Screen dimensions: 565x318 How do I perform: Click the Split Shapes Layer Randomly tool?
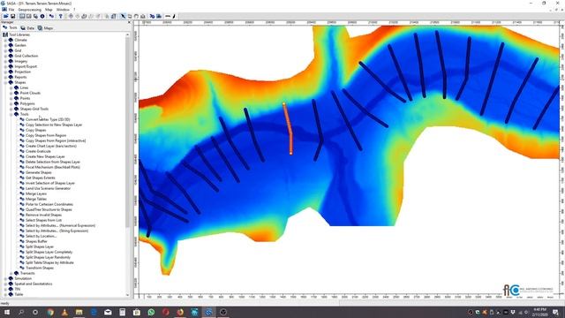pyautogui.click(x=48, y=257)
